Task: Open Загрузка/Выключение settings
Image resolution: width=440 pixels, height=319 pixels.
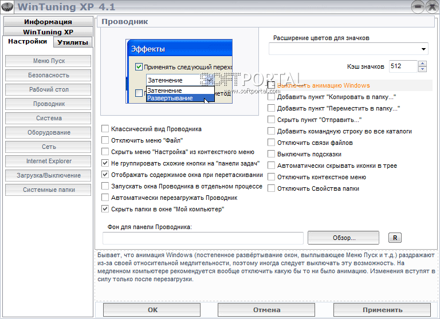Action: click(48, 175)
